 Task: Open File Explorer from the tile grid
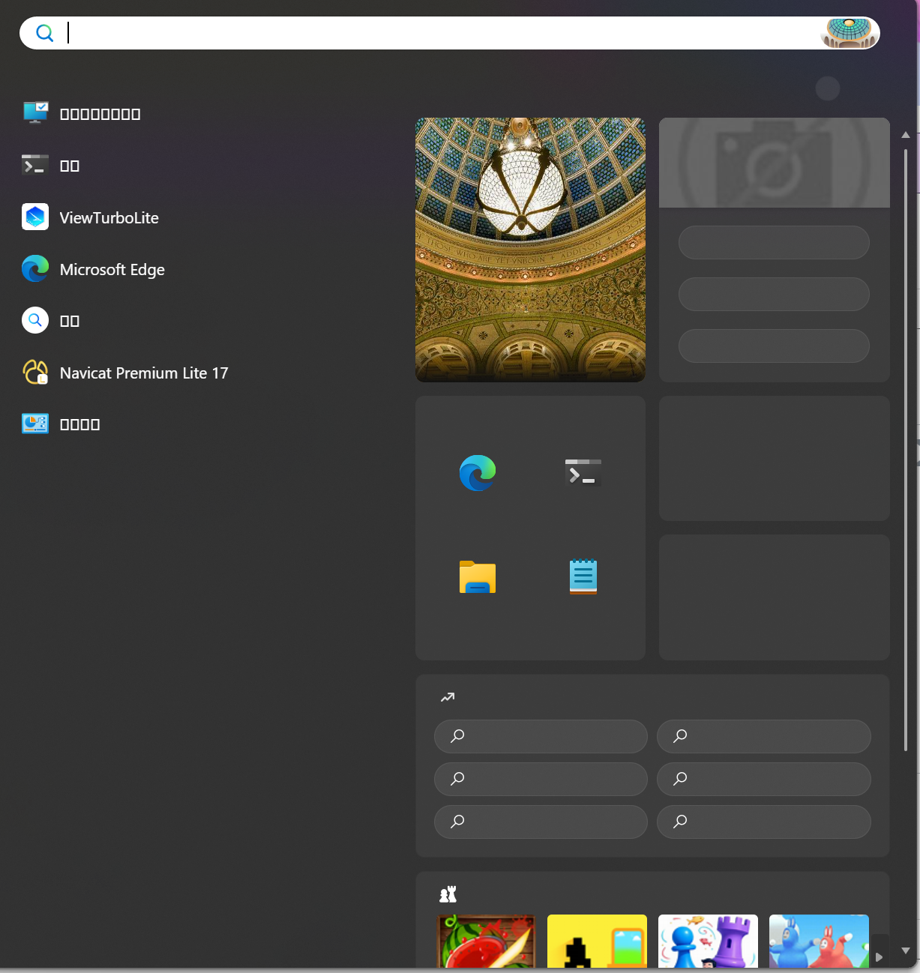click(x=478, y=577)
